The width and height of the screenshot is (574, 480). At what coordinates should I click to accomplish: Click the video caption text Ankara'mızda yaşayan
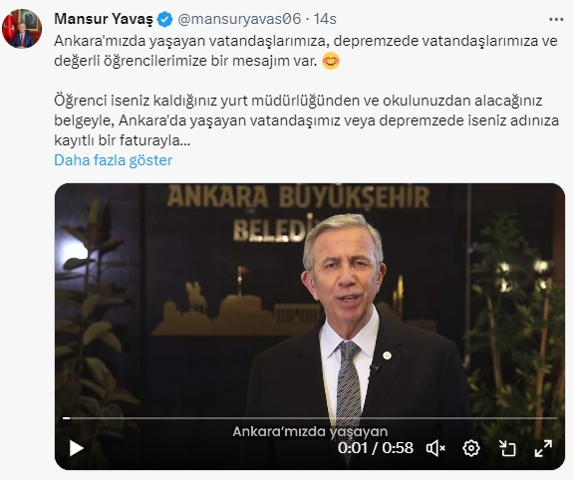click(x=310, y=432)
